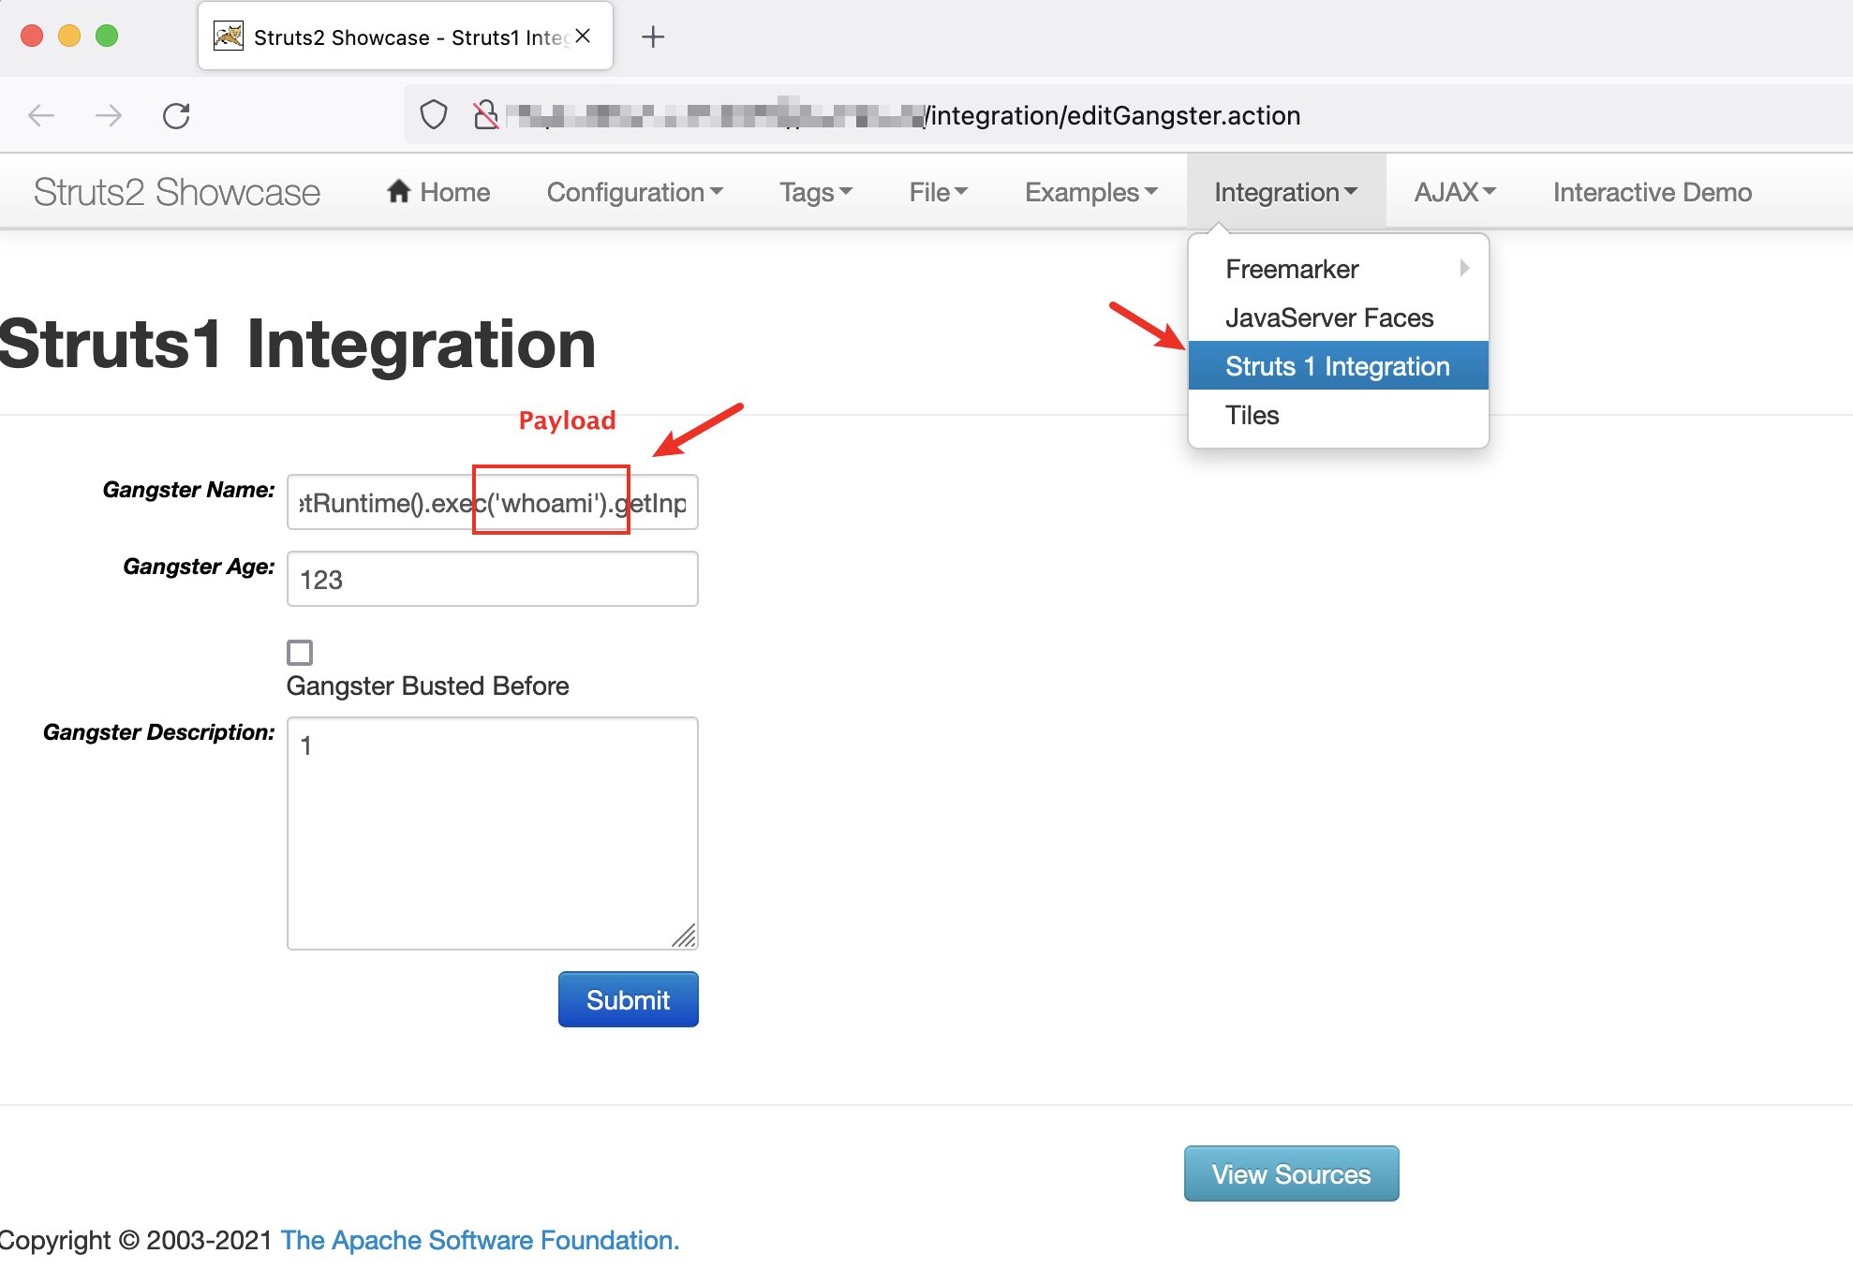Choose Tiles from Integration menu
This screenshot has width=1853, height=1283.
[1252, 415]
